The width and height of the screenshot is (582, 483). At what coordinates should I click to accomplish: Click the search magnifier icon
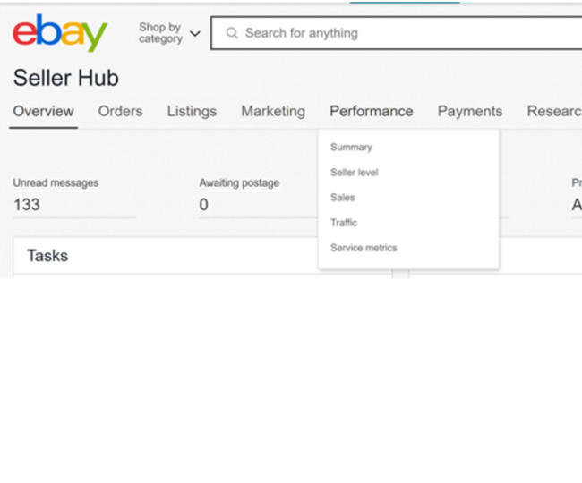(232, 33)
